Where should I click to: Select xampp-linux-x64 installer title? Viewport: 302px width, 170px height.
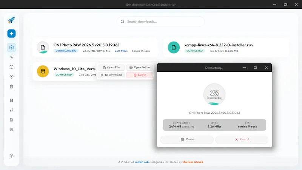[x=219, y=45]
